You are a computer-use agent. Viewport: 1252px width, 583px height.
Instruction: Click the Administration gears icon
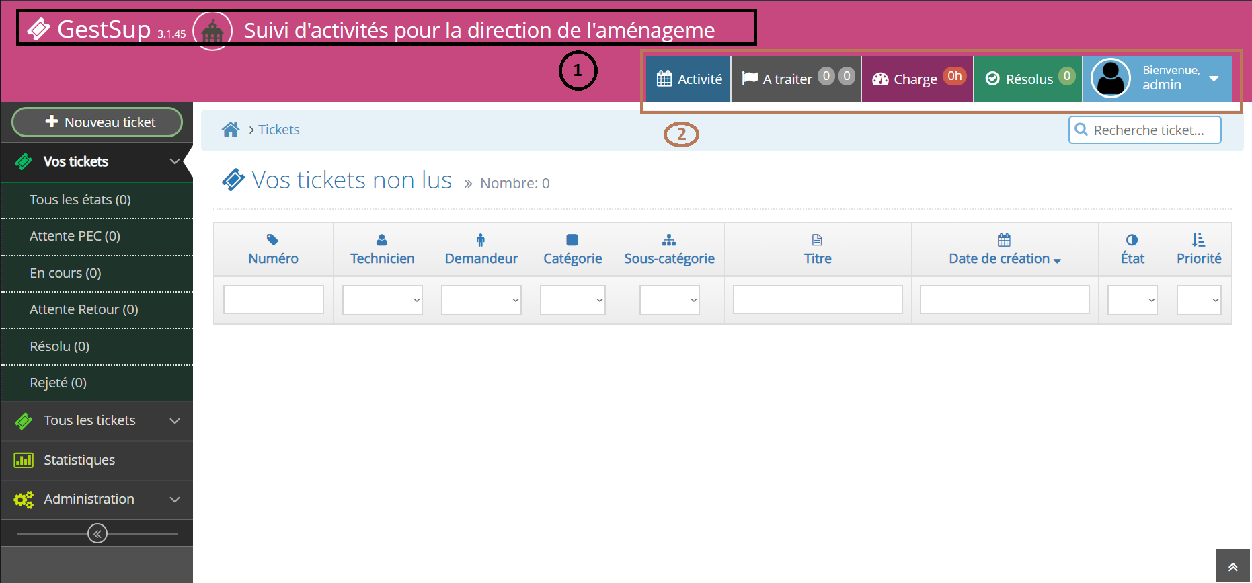click(24, 500)
